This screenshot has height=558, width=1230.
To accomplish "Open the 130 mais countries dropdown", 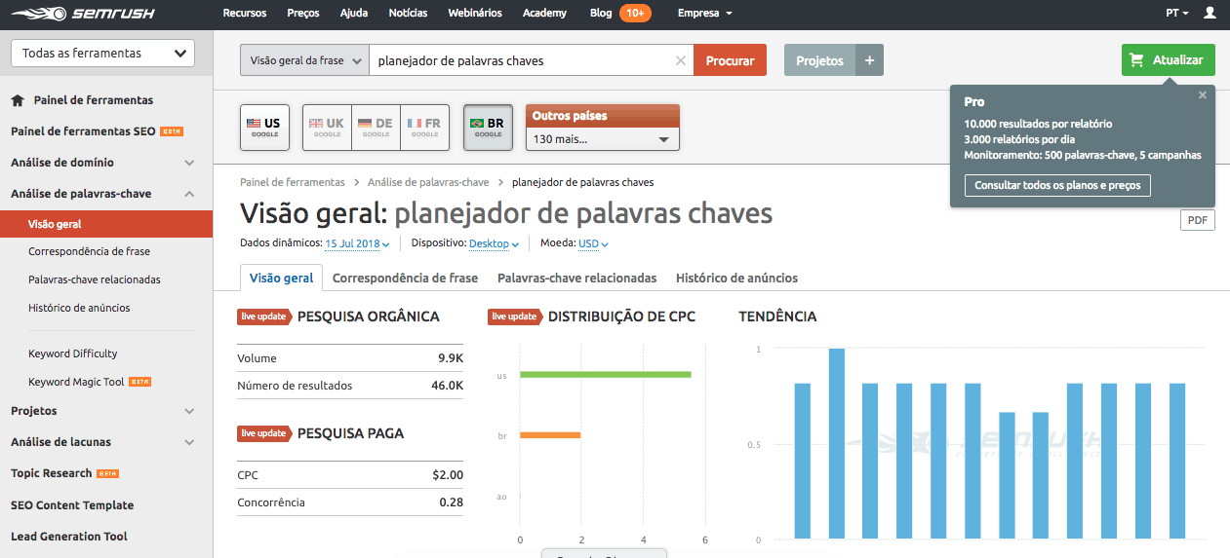I will [603, 139].
